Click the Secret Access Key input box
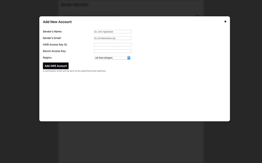Screen dimensions: 262x163 [112, 51]
